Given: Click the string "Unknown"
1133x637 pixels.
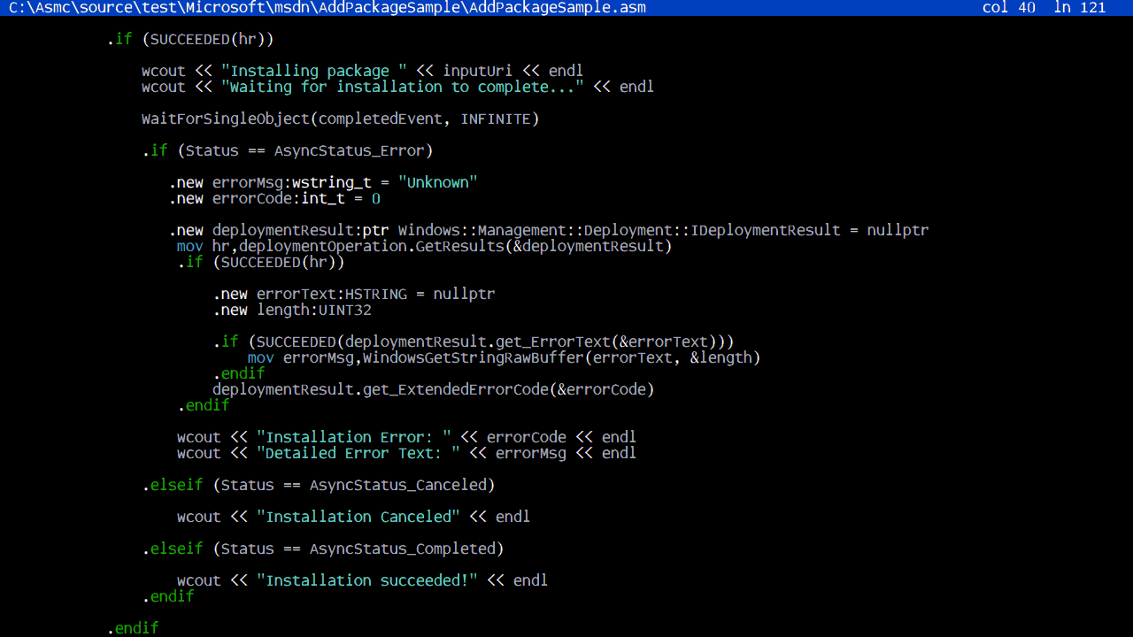Looking at the screenshot, I should pyautogui.click(x=438, y=183).
